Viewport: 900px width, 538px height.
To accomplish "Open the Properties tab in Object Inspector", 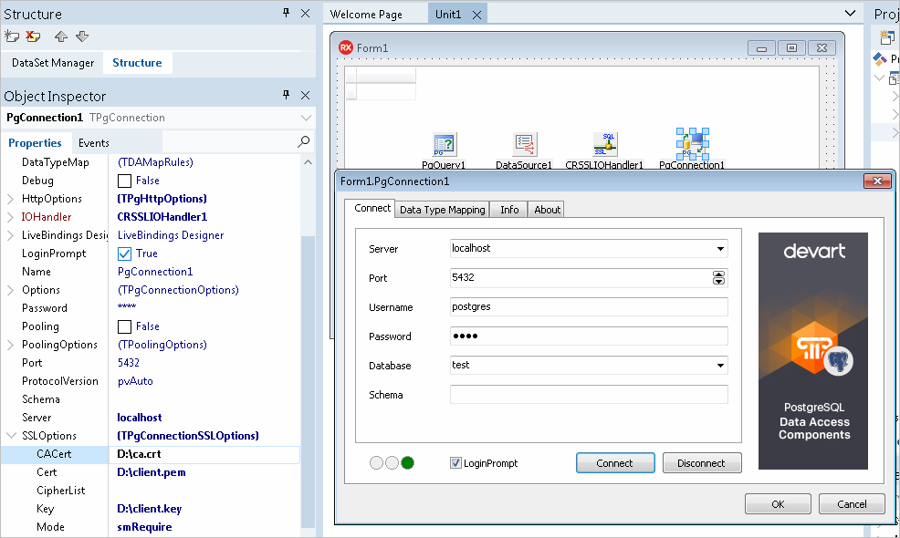I will click(35, 143).
